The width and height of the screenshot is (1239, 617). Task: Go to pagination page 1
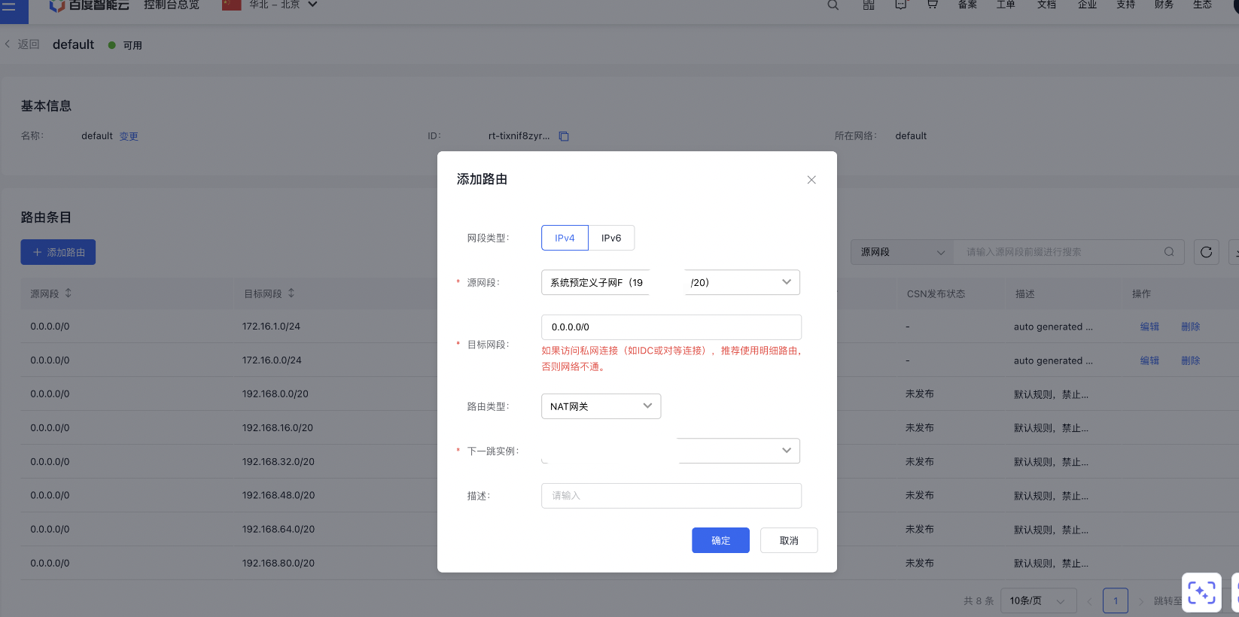coord(1116,600)
